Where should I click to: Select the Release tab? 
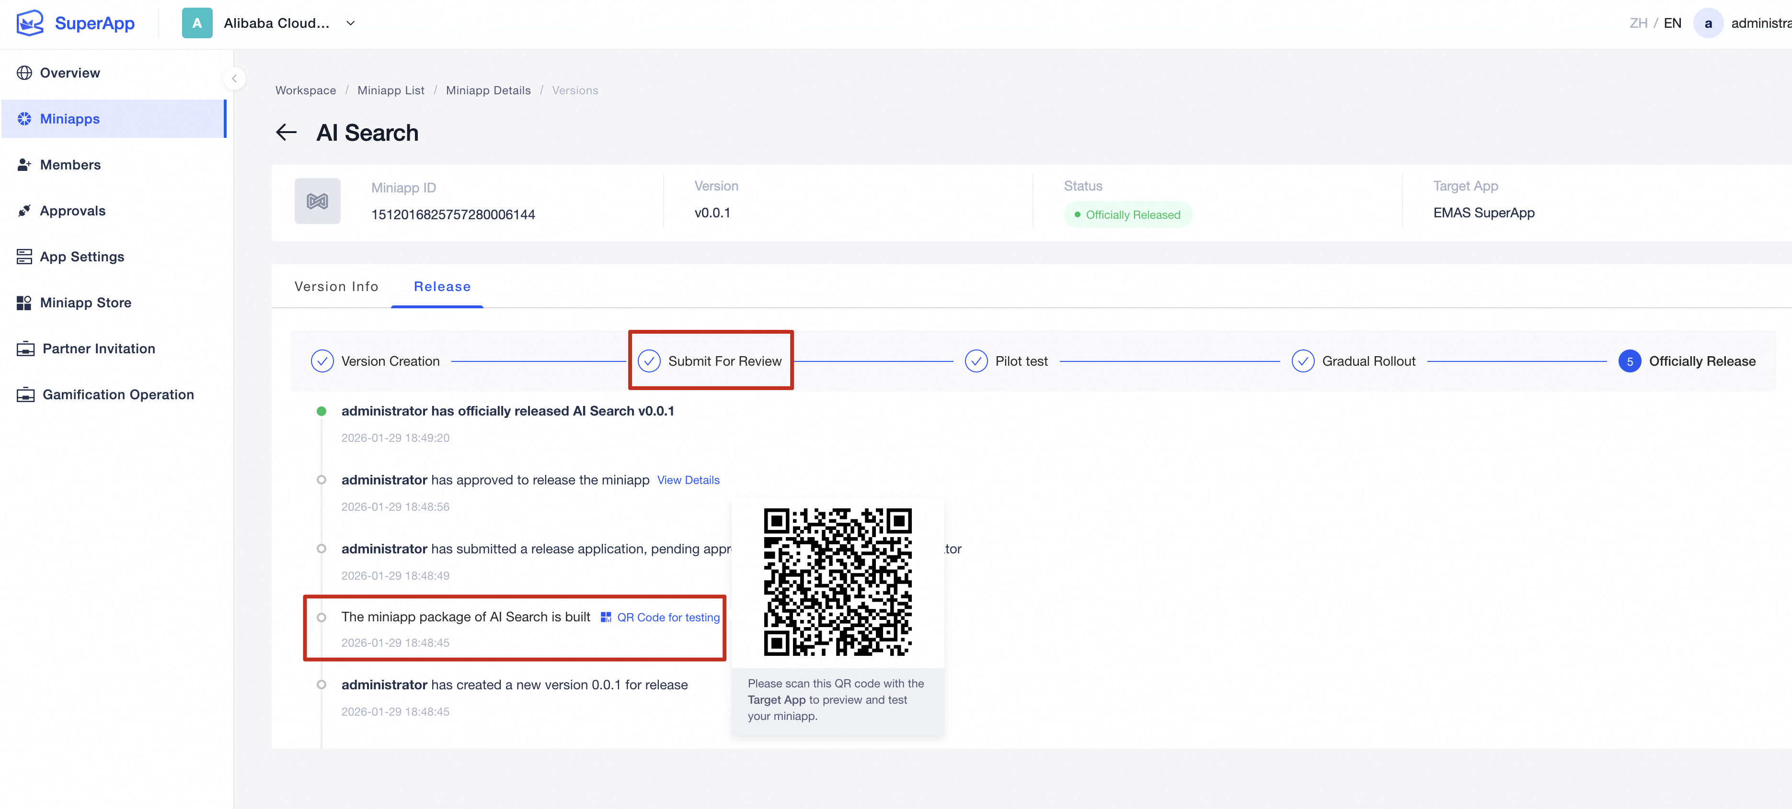coord(442,286)
